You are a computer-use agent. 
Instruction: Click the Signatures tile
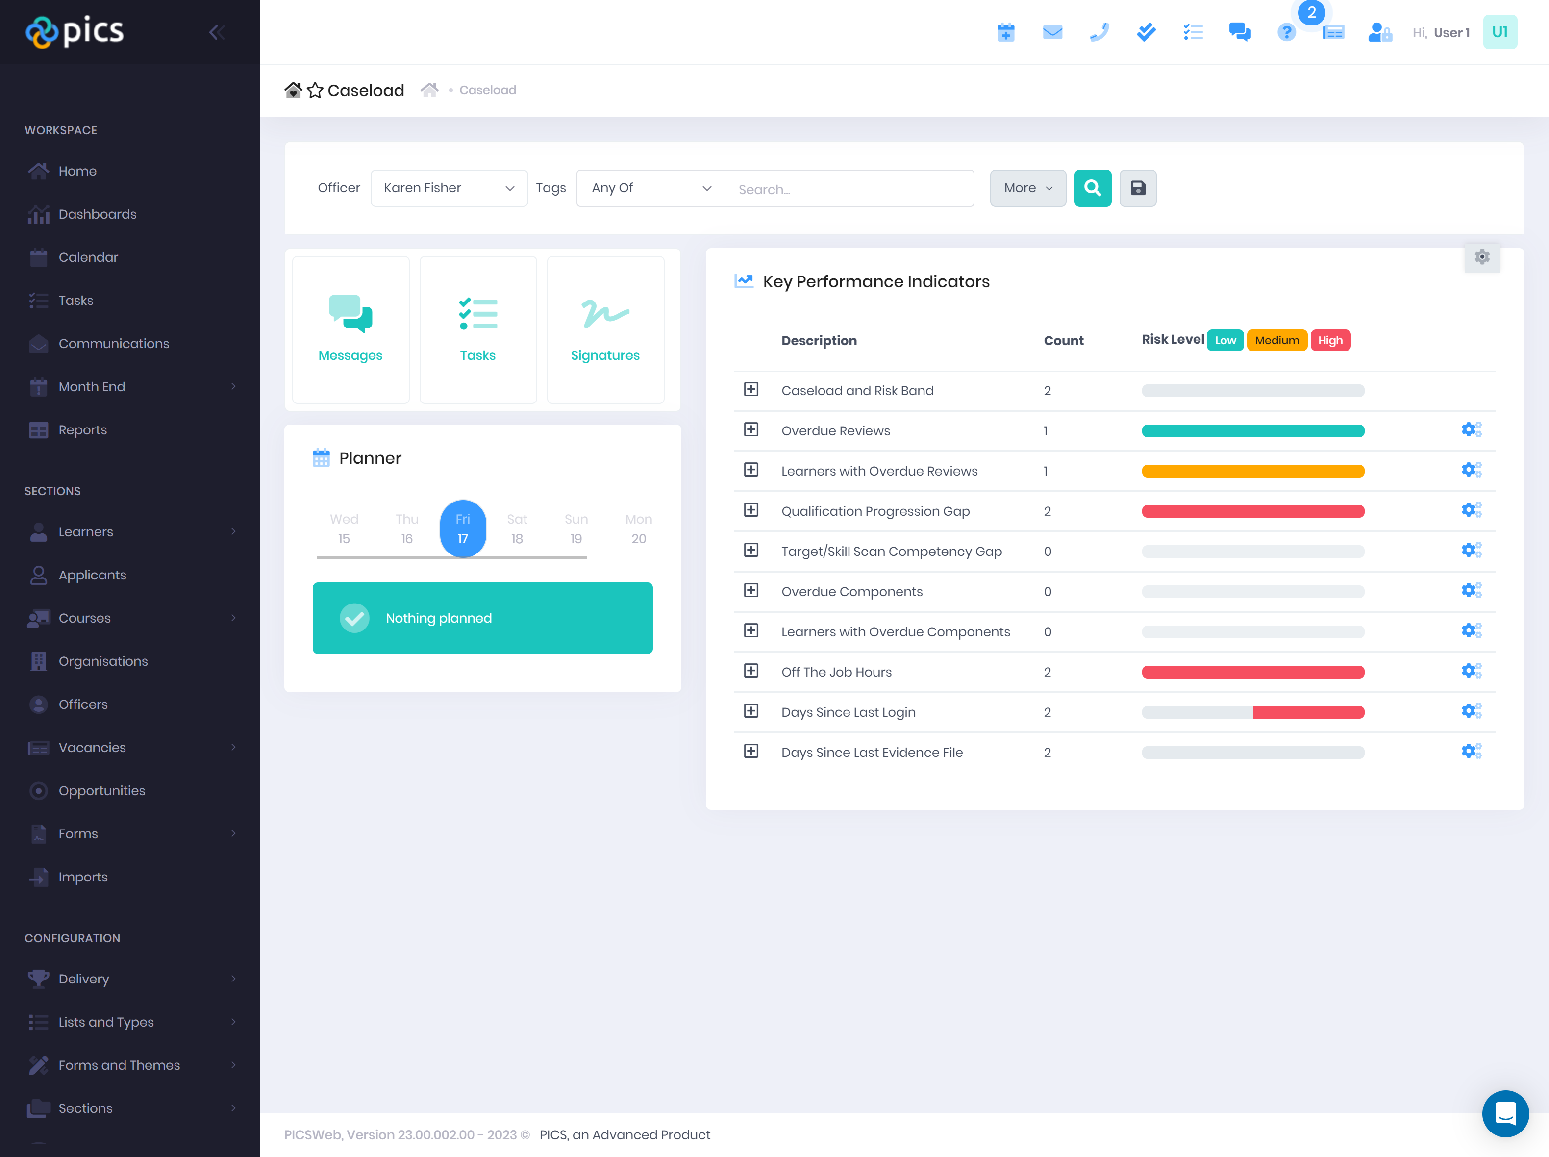click(x=605, y=329)
